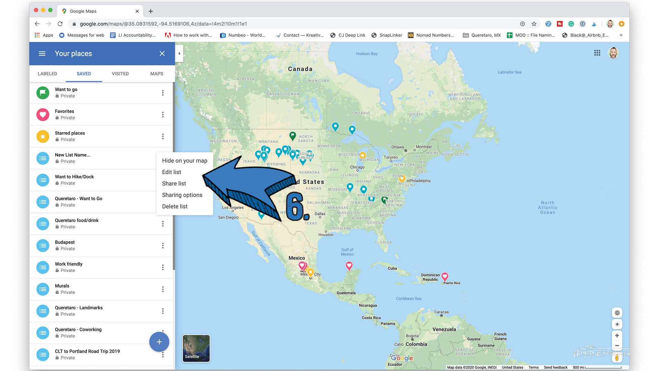659x371 pixels.
Task: Open options menu for Work friendly list
Action: point(163,267)
